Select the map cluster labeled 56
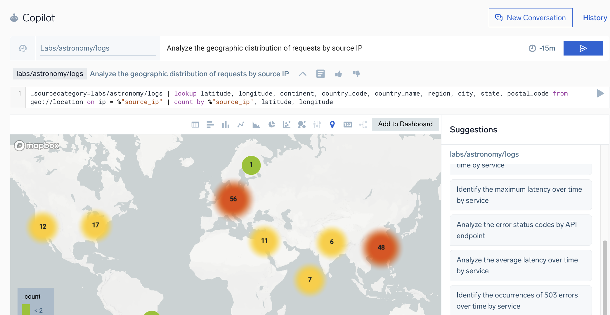The width and height of the screenshot is (610, 315). click(233, 199)
